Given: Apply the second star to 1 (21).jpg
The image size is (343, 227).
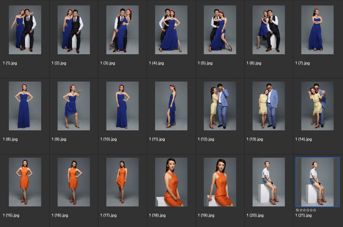Looking at the screenshot, I should click(304, 210).
